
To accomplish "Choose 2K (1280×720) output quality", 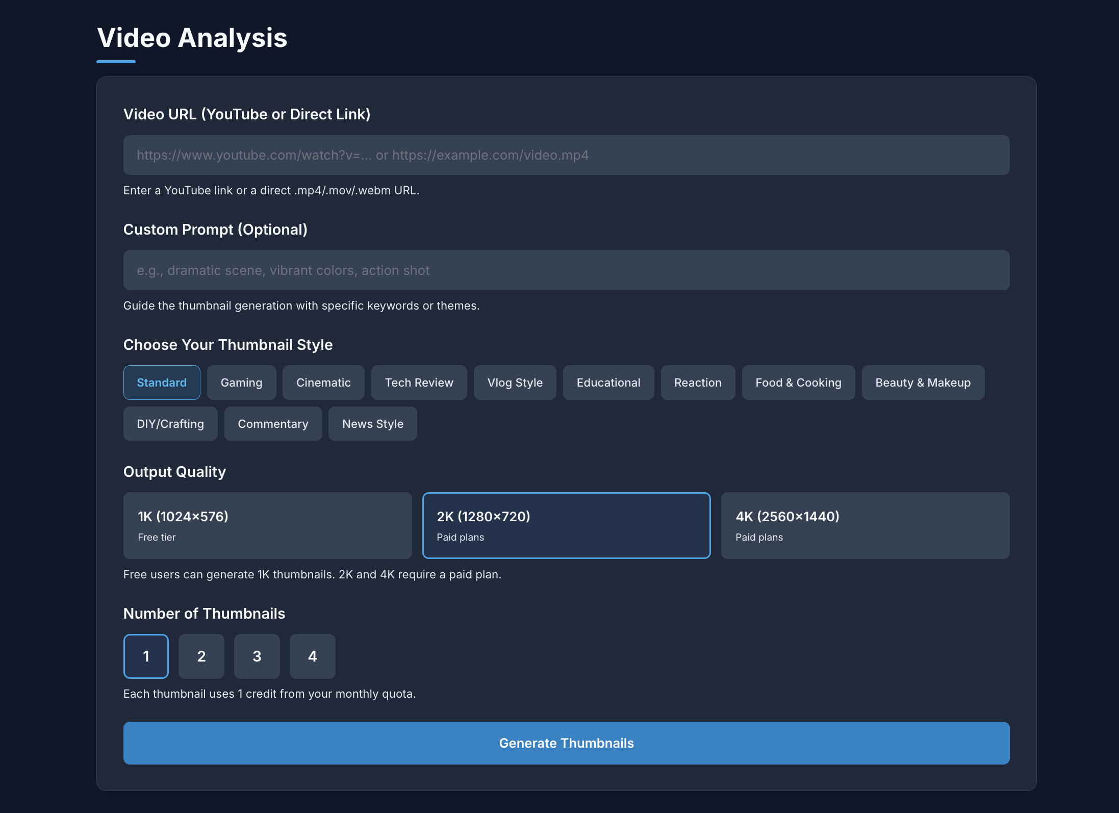I will [566, 525].
